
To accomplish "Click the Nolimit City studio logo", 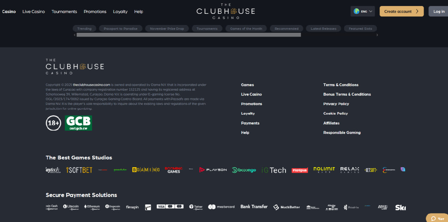I will [x=324, y=169].
